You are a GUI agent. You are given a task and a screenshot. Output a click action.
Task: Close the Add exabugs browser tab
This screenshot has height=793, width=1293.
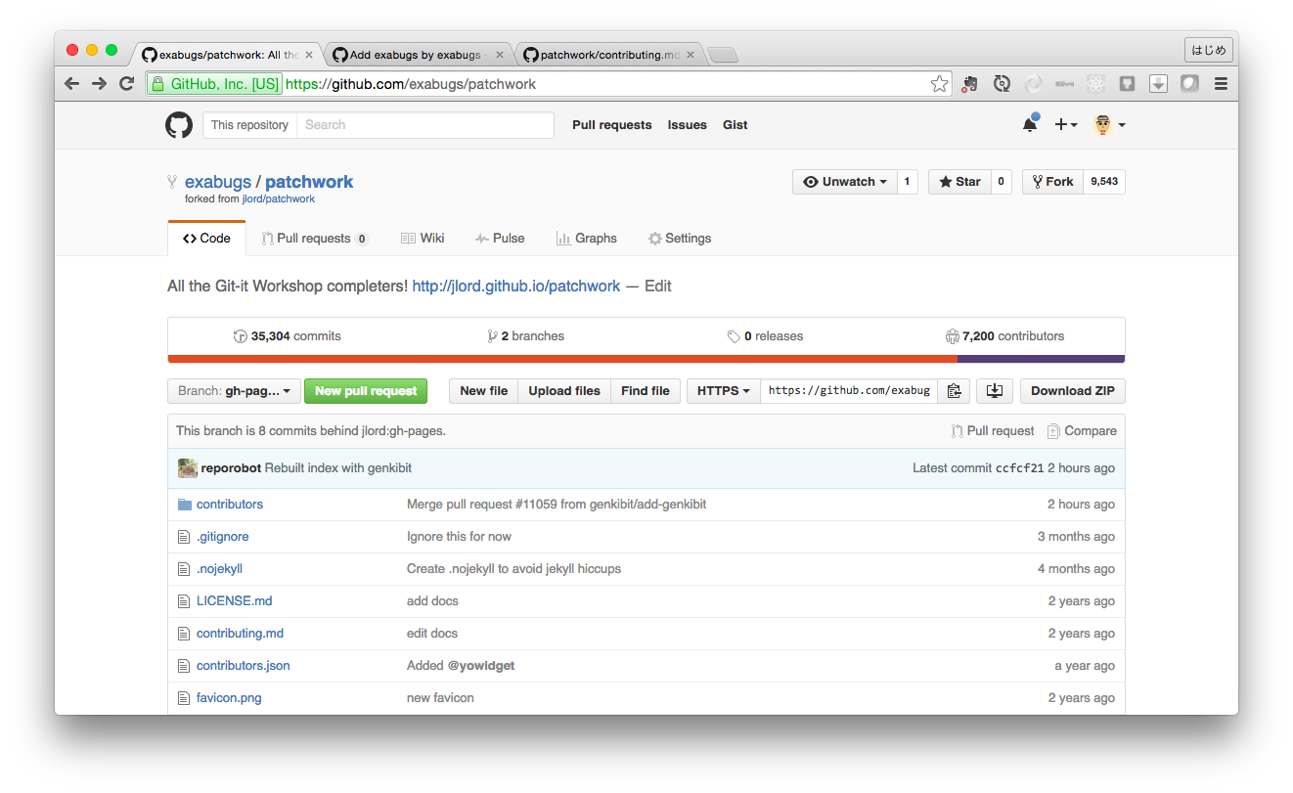coord(500,55)
